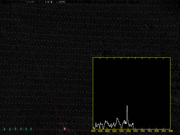The width and height of the screenshot is (180, 135).
Task: Click the 900 label at the axis end
Action: point(170,131)
